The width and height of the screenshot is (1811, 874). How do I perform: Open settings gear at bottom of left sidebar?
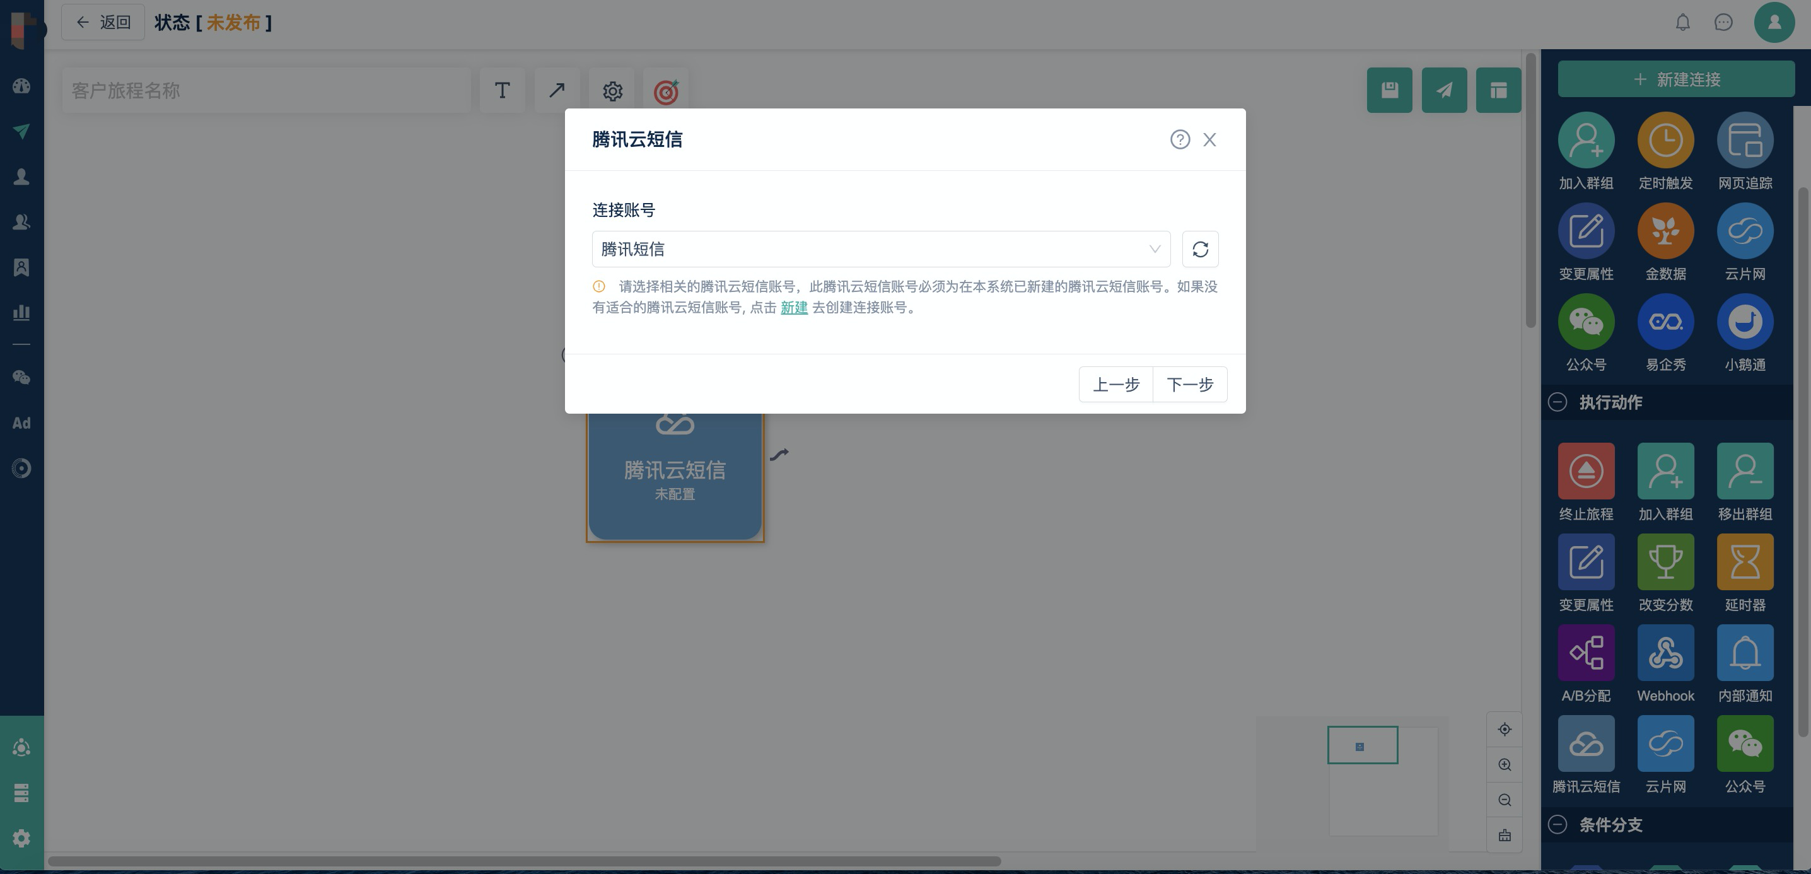[x=22, y=838]
